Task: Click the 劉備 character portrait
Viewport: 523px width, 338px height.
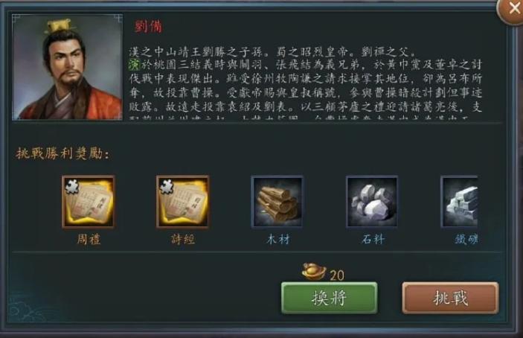Action: pos(68,67)
